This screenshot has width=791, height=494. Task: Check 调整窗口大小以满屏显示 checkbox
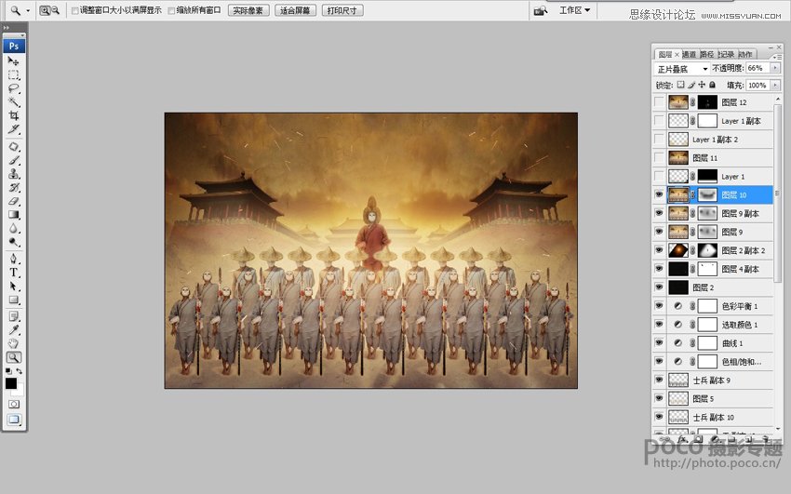pos(74,10)
